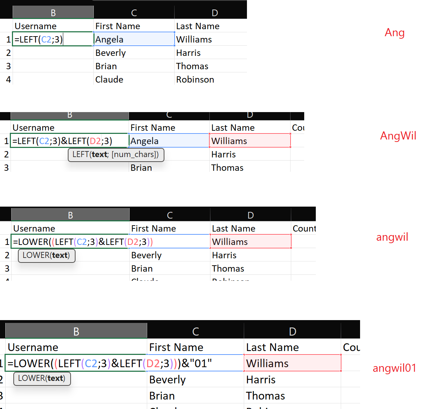Select cell Robinson in the topmost sheet
437x409 pixels.
pyautogui.click(x=211, y=79)
